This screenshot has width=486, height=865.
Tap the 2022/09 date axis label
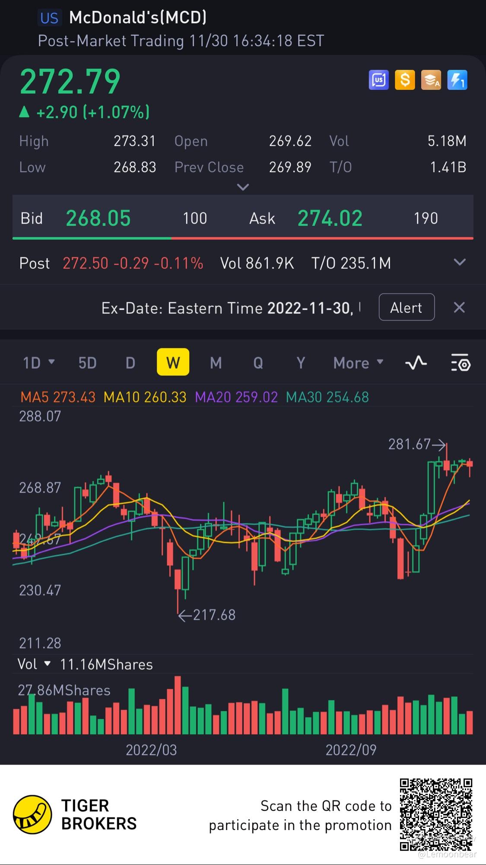pyautogui.click(x=351, y=750)
